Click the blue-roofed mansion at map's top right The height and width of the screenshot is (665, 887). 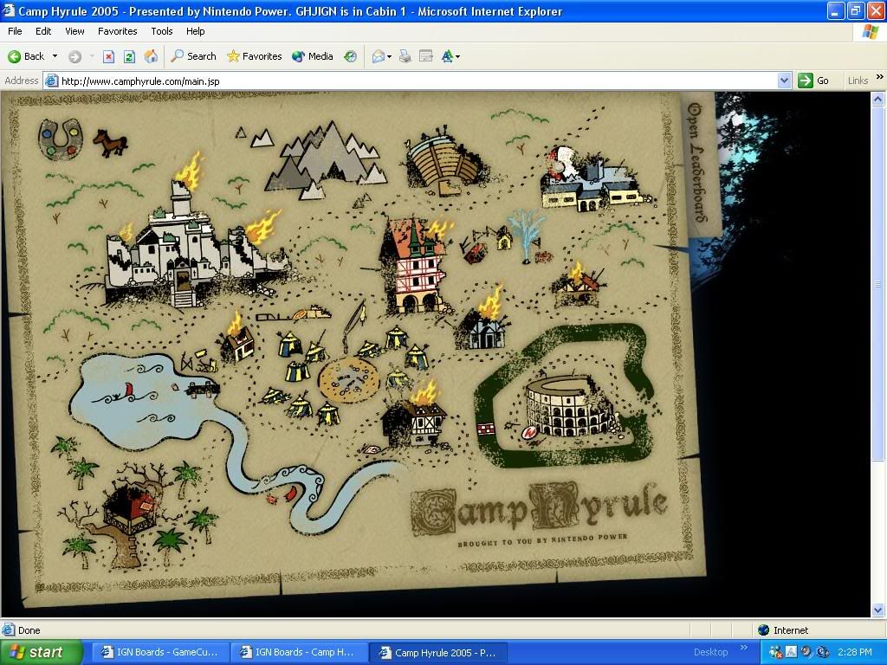[x=595, y=178]
